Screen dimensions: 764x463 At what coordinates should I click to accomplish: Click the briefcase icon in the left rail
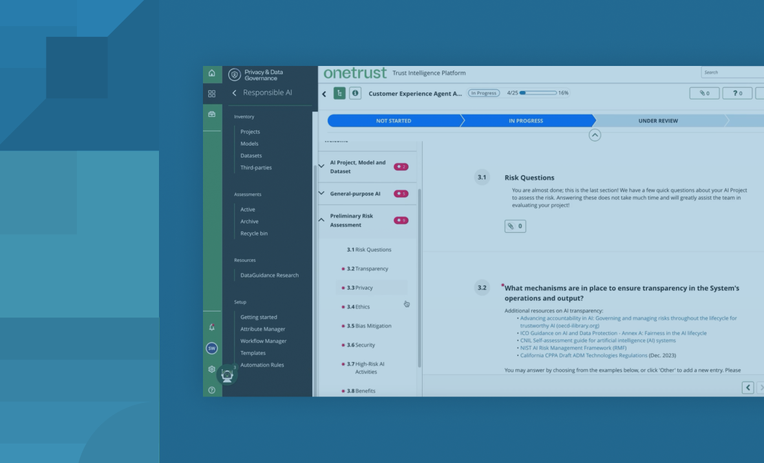click(x=212, y=114)
